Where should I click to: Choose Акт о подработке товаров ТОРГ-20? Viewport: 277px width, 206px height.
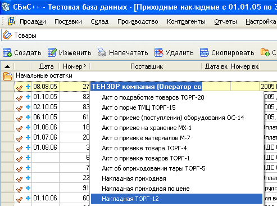point(177,97)
